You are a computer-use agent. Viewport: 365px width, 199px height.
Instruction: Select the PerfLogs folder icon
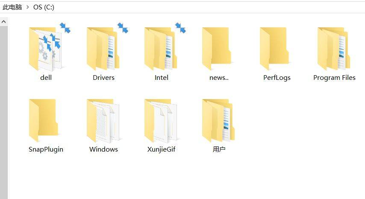click(274, 49)
